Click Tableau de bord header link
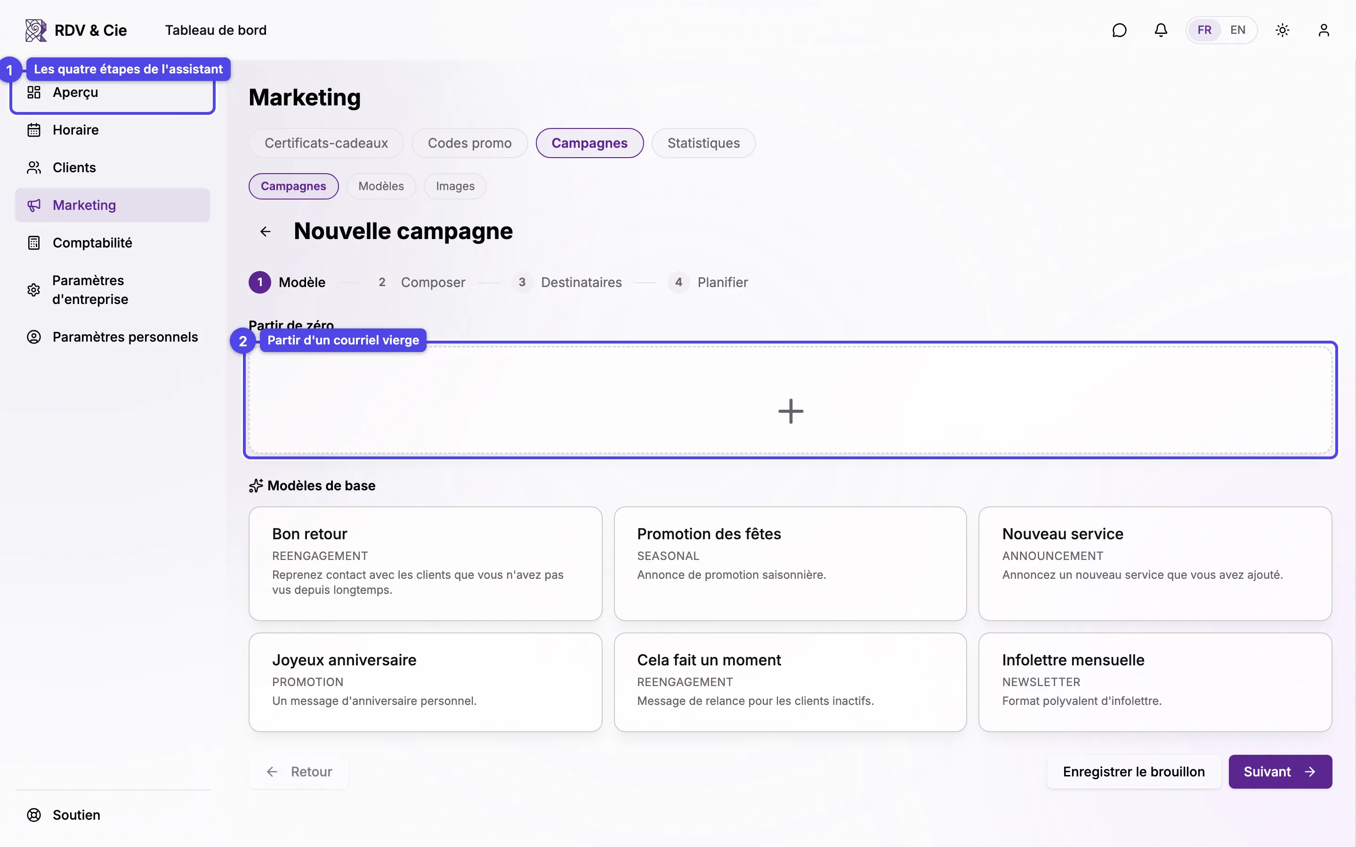The image size is (1356, 847). coord(216,30)
